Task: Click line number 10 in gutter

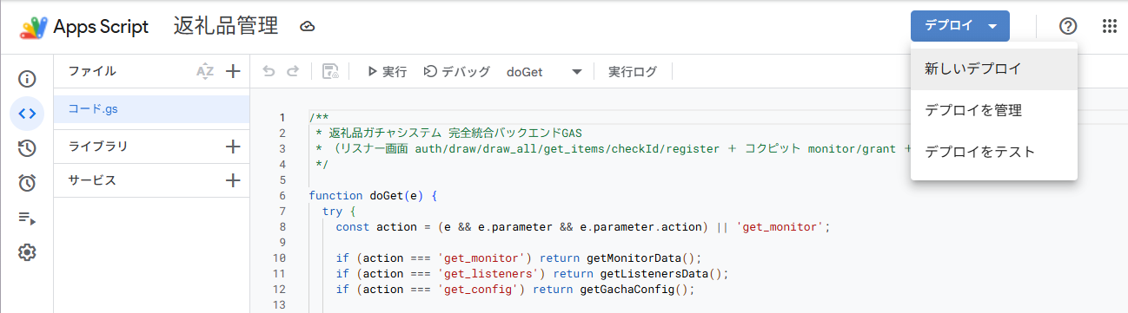Action: [278, 258]
